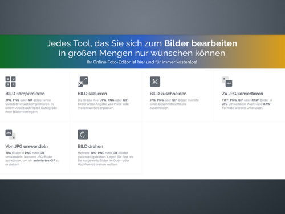285x214 pixels.
Task: Open the BILD komprimieren heading link
Action: [25, 94]
